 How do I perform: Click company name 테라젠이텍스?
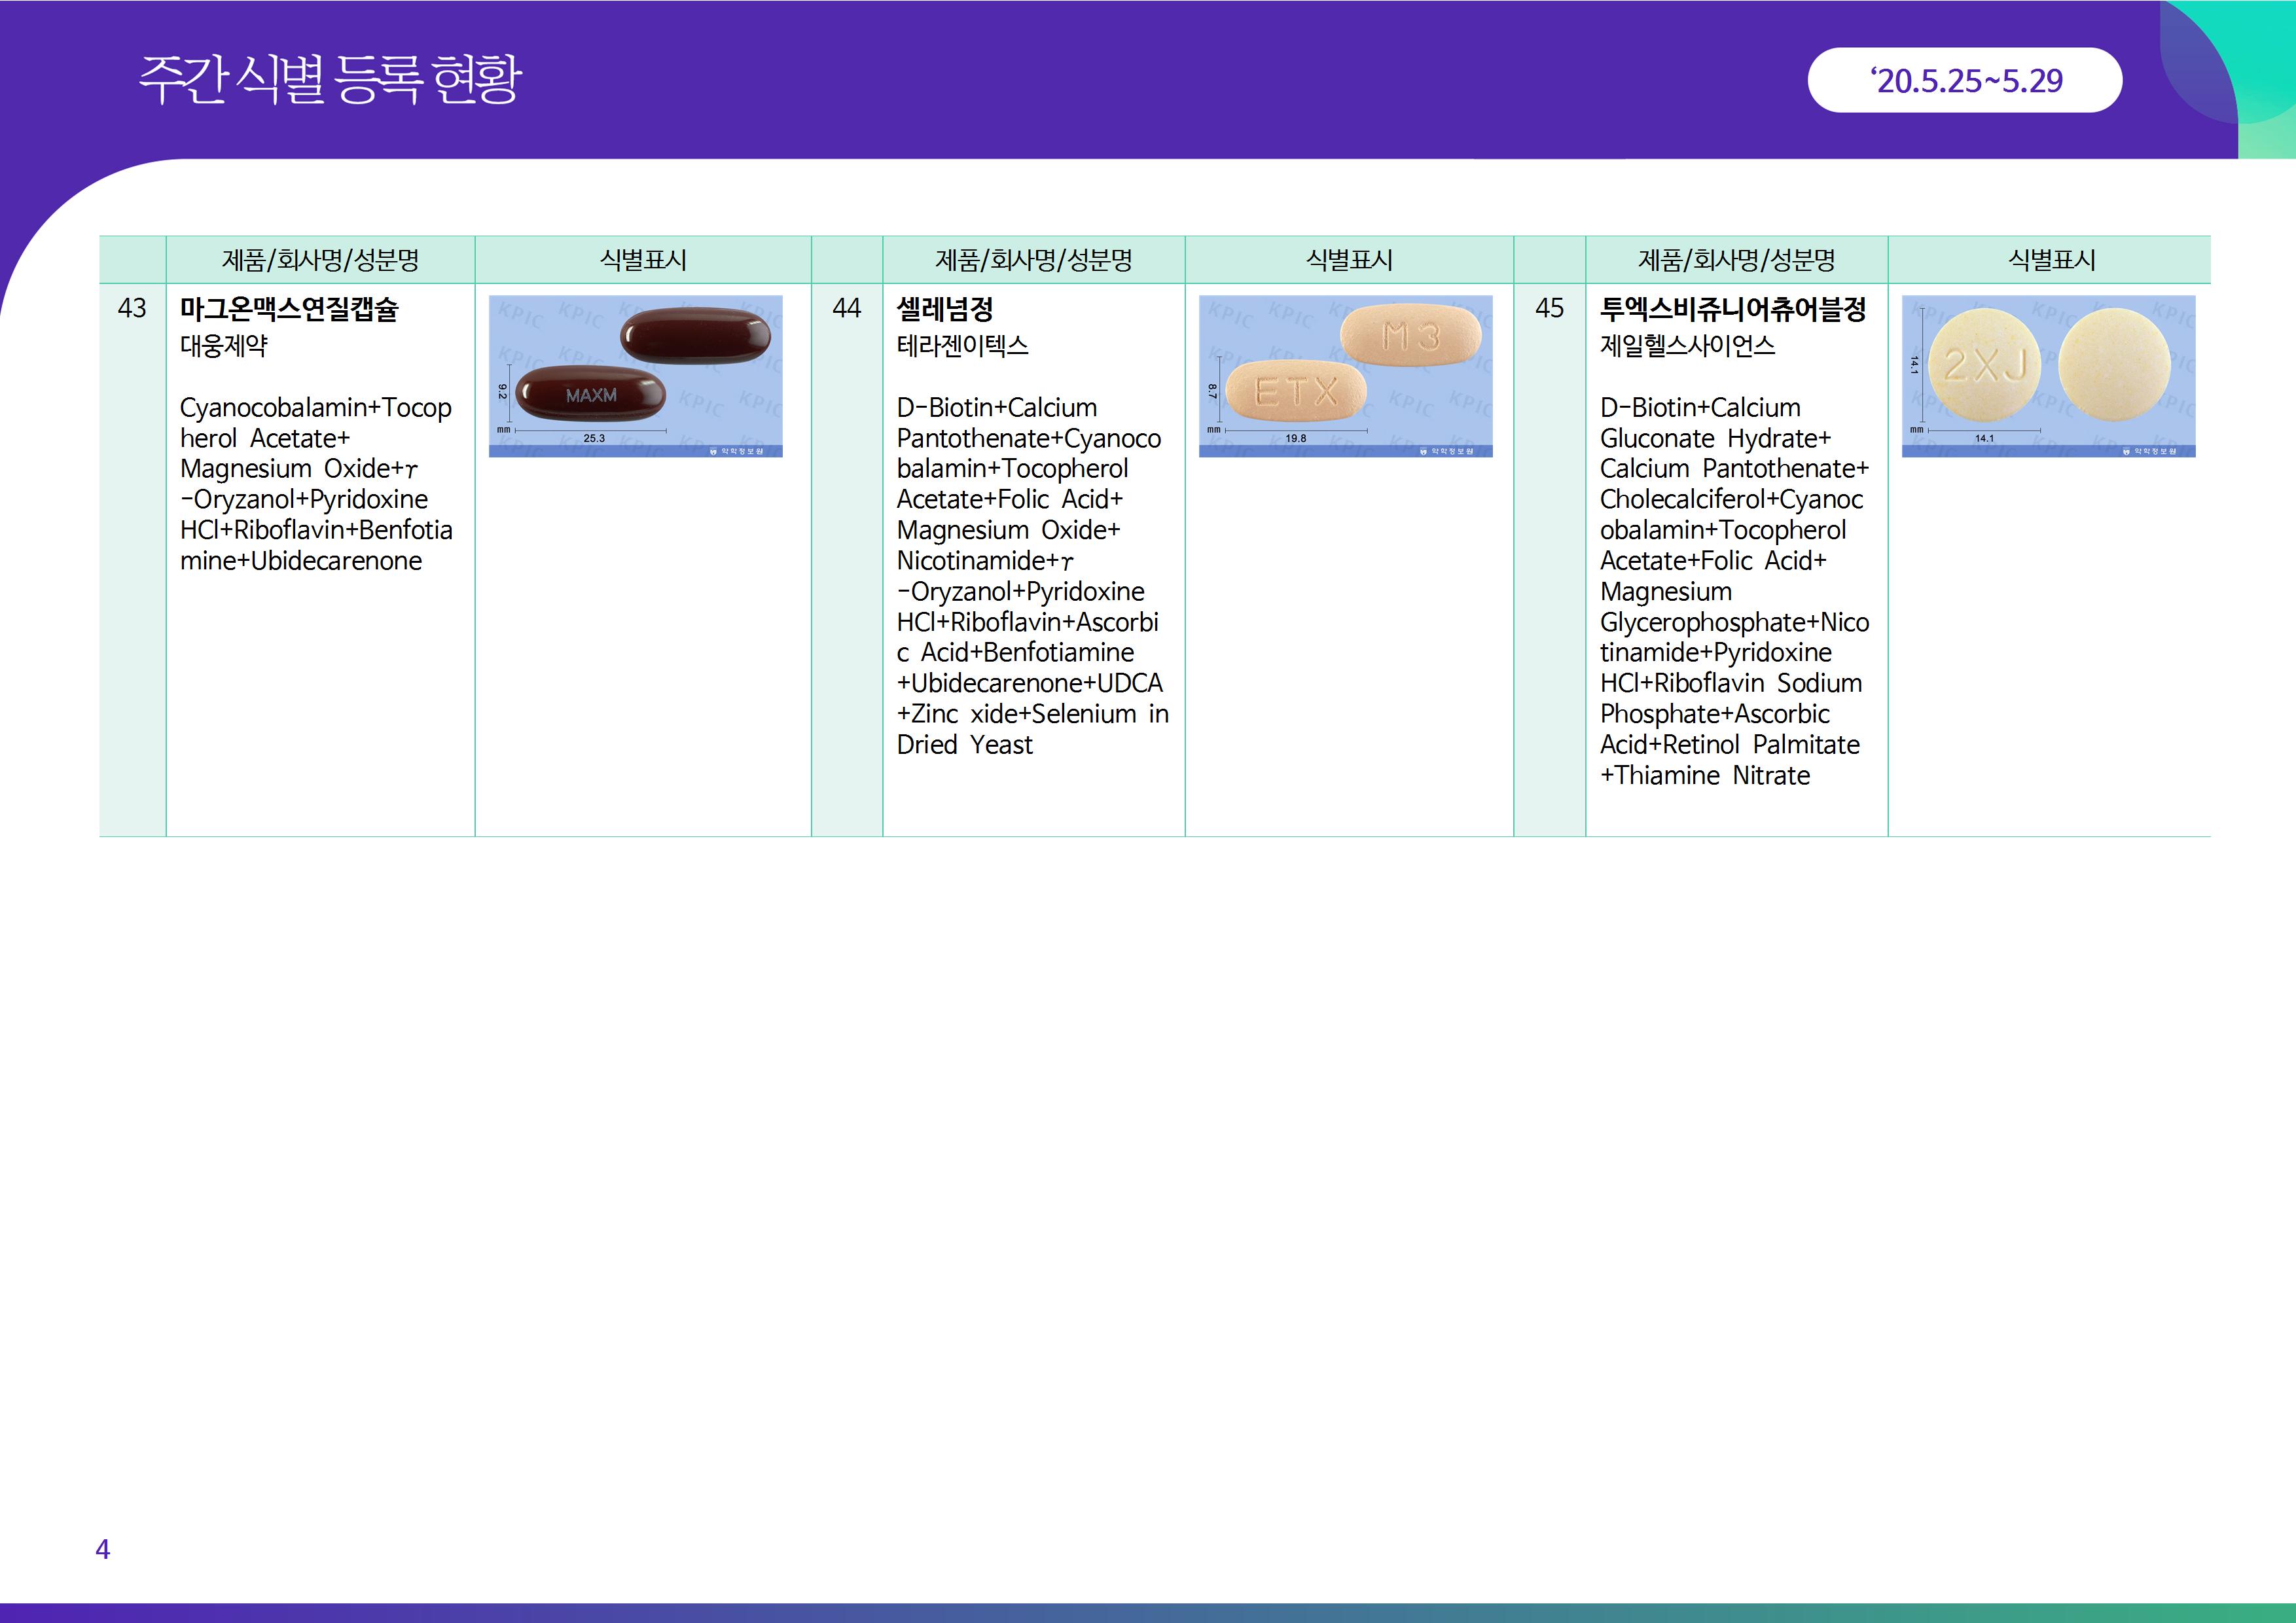[x=962, y=346]
